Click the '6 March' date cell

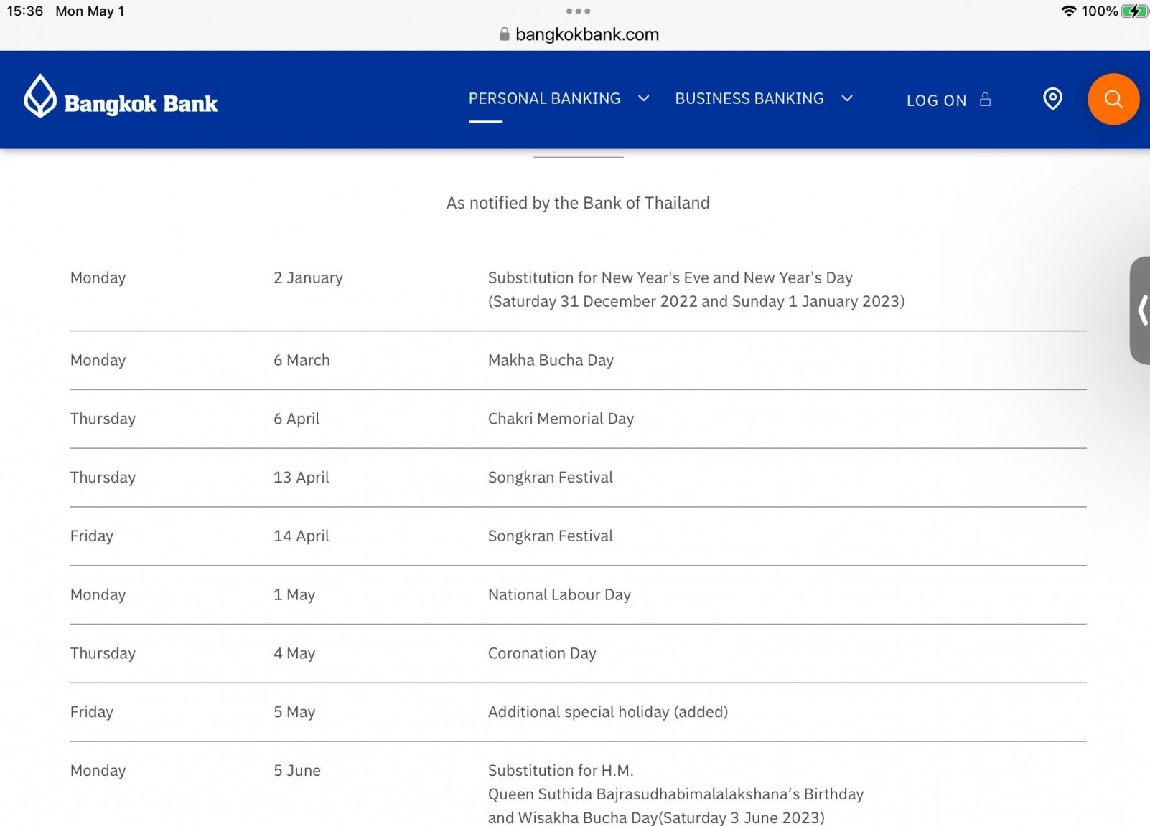click(301, 360)
